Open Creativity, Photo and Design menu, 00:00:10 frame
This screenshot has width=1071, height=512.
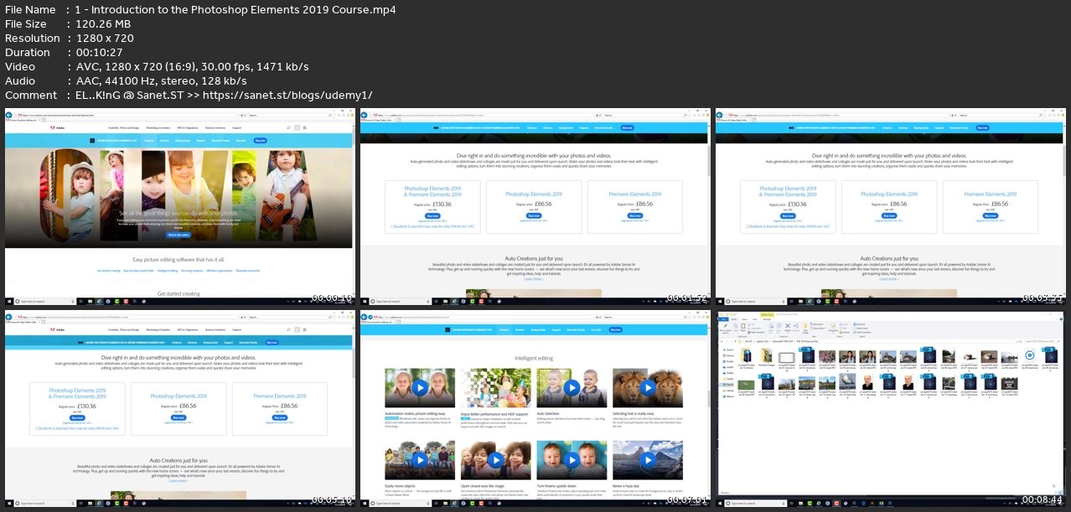pos(124,127)
